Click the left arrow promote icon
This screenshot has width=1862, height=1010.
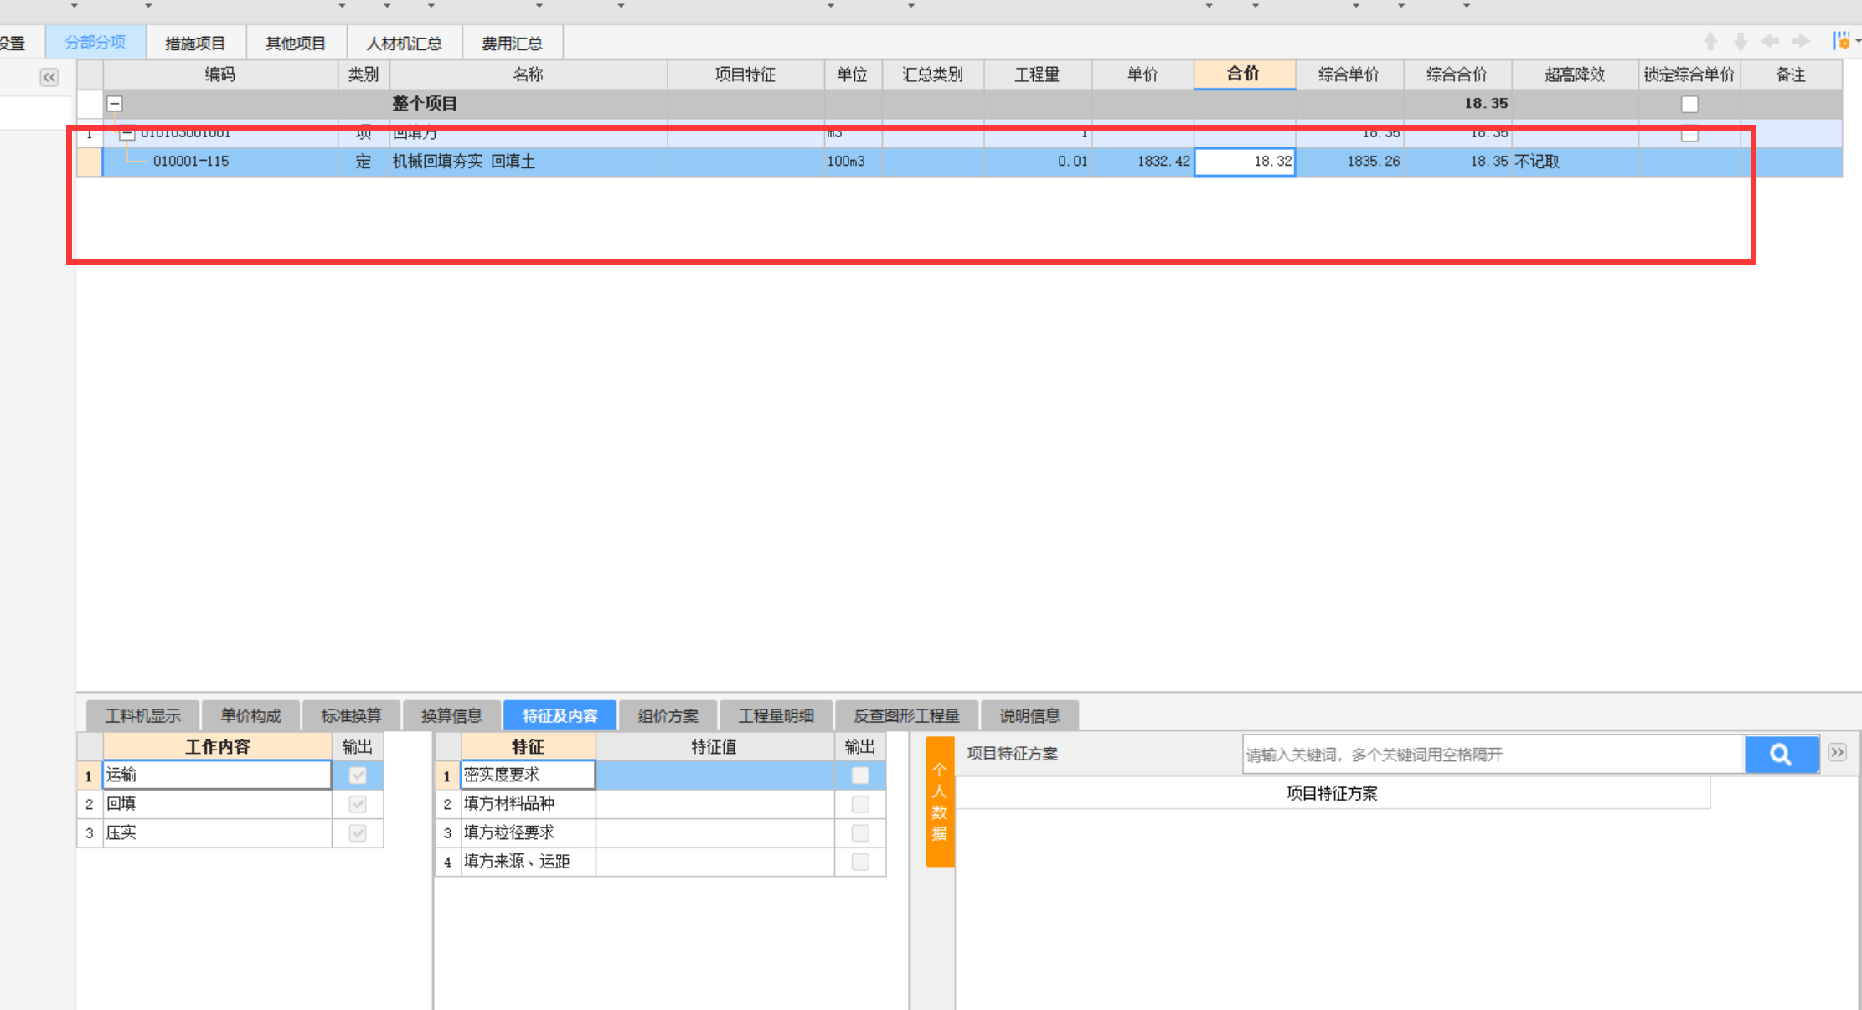click(1770, 41)
